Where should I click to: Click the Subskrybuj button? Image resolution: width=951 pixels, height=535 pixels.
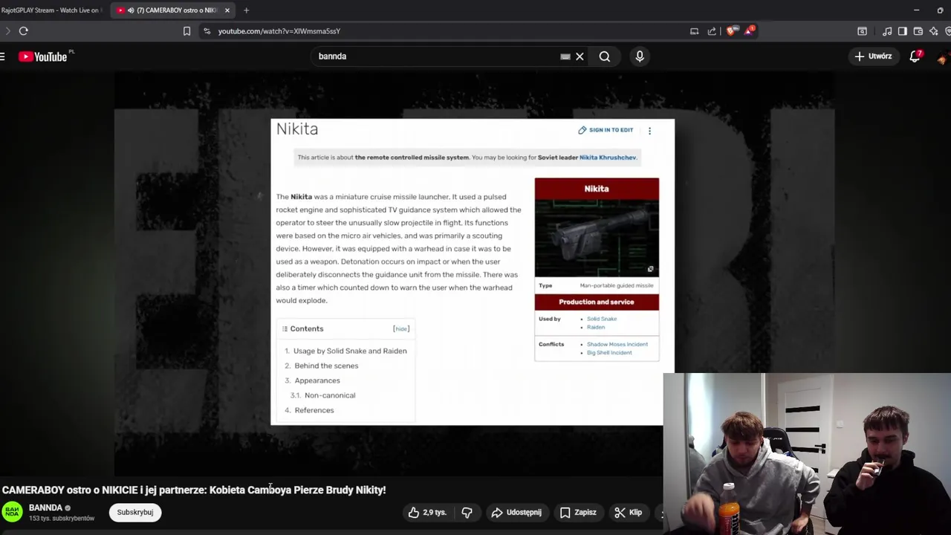coord(135,512)
